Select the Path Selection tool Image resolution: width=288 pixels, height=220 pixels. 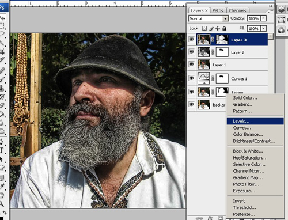(x=2, y=159)
